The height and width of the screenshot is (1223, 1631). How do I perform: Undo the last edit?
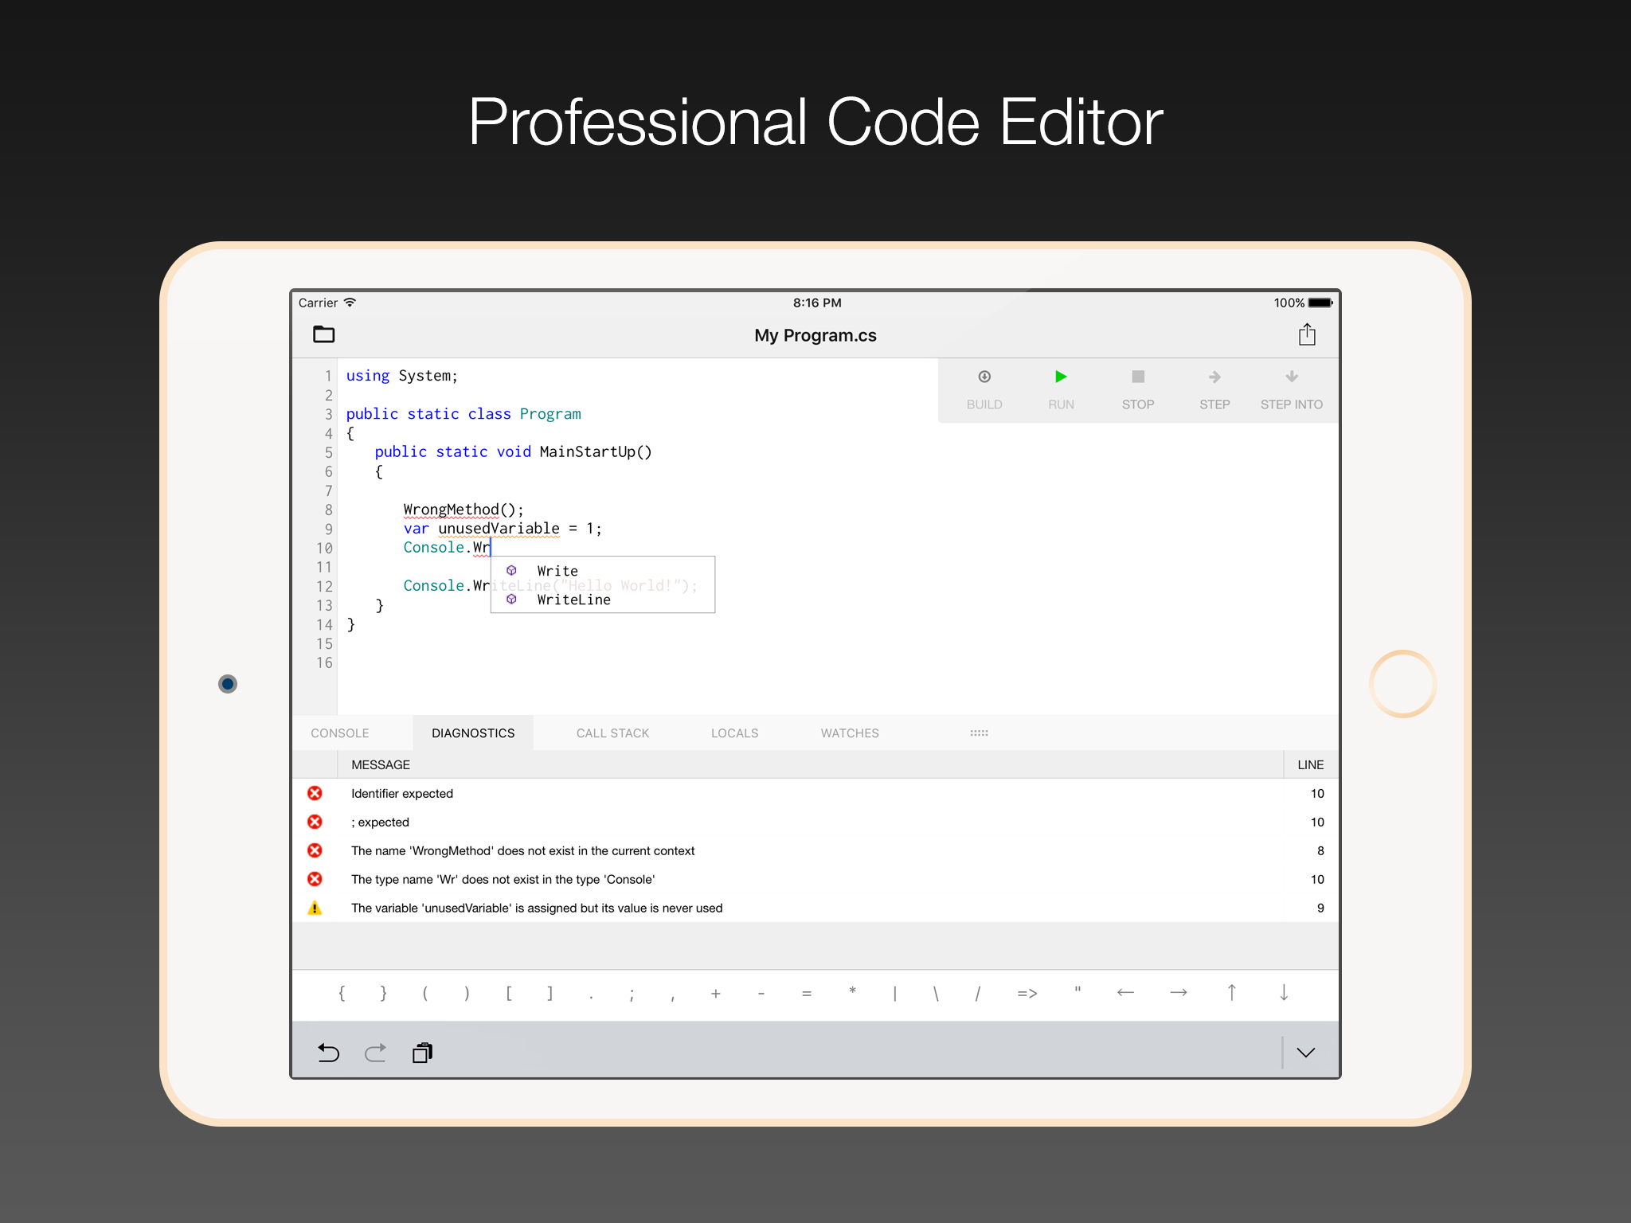(x=328, y=1053)
